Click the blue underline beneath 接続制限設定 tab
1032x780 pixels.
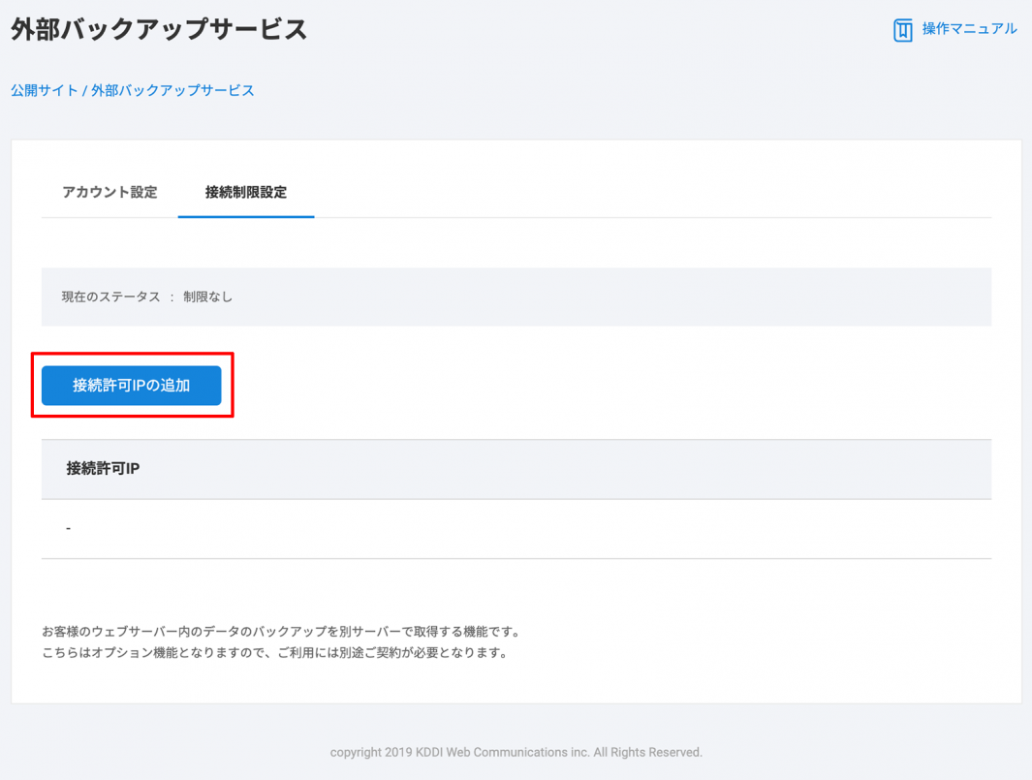[x=246, y=216]
